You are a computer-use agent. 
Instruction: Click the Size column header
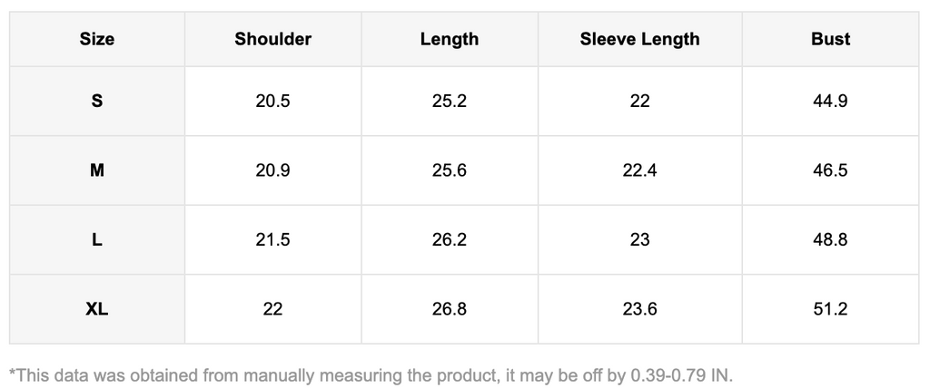tap(97, 39)
